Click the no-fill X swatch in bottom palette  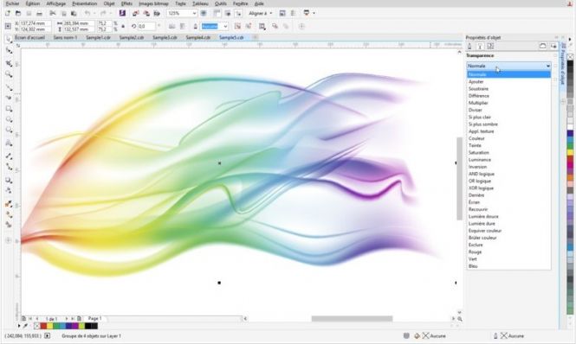(36, 326)
